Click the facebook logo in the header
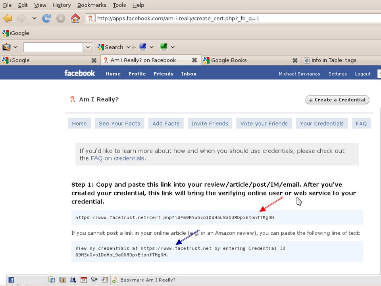 click(79, 73)
